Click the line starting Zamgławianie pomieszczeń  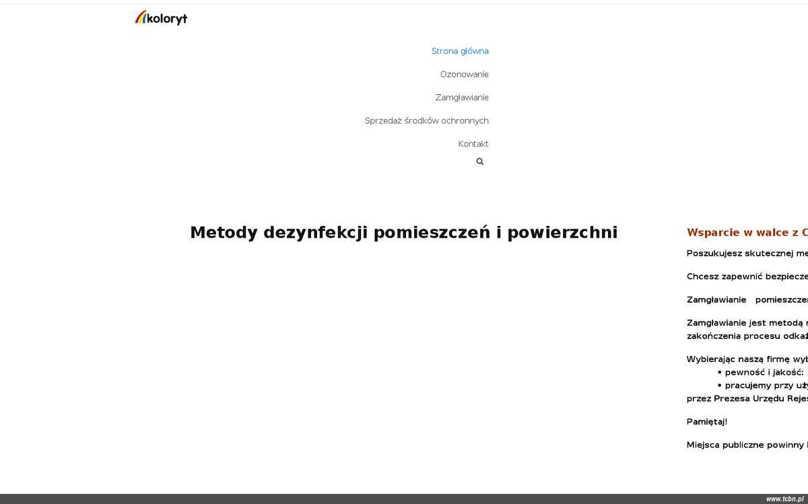747,299
